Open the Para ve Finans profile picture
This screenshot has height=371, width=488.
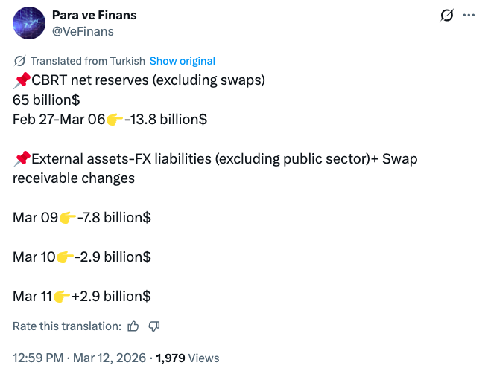coord(29,23)
